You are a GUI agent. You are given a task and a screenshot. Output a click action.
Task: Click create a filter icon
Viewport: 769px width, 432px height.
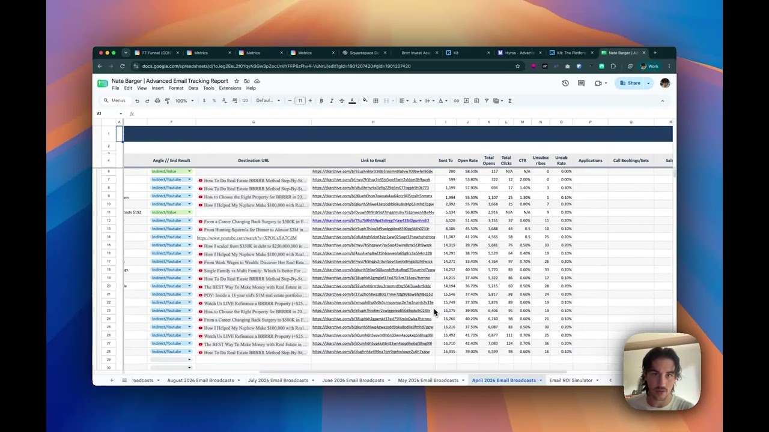(x=487, y=101)
